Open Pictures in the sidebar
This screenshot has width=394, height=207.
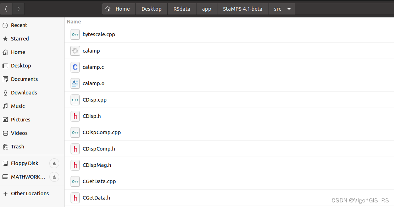pyautogui.click(x=32, y=120)
